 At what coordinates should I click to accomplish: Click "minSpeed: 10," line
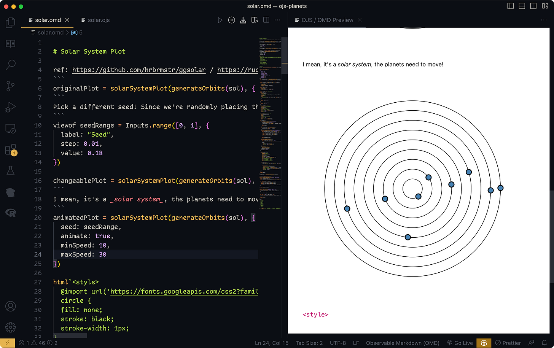click(85, 245)
